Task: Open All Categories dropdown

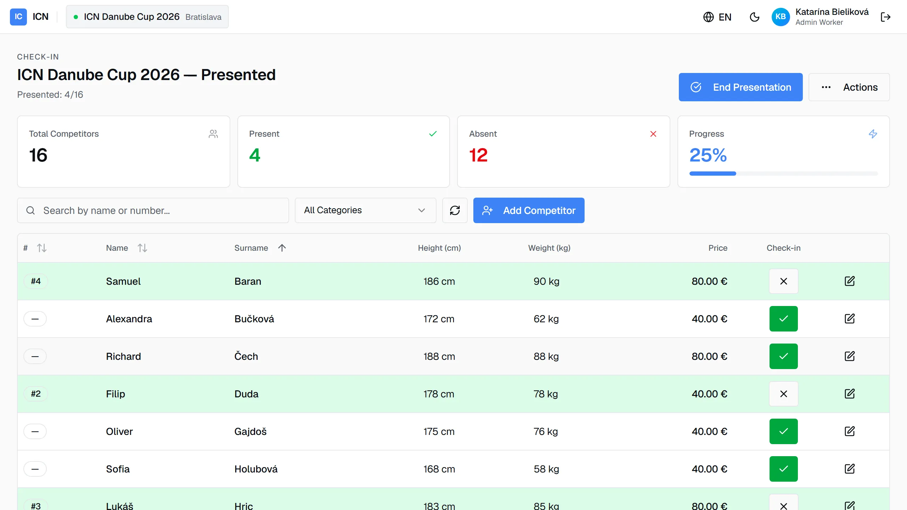Action: pos(365,210)
